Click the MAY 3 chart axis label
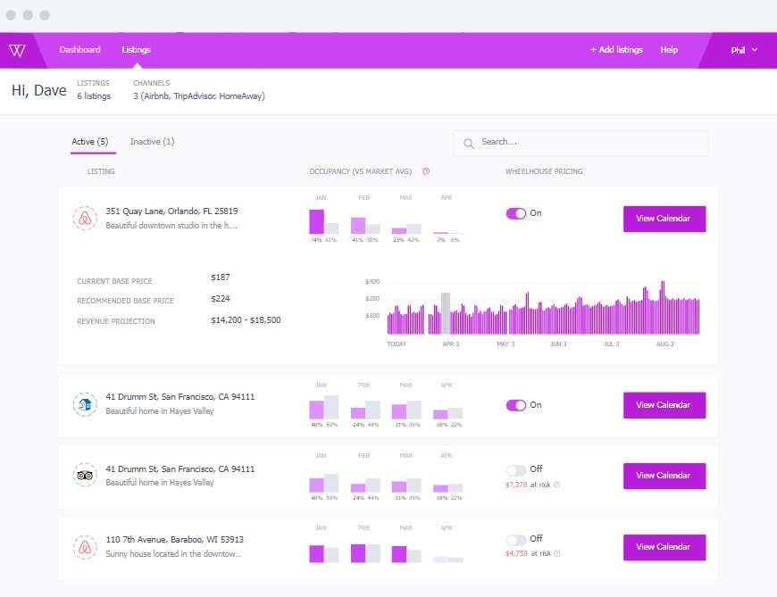 coord(505,344)
